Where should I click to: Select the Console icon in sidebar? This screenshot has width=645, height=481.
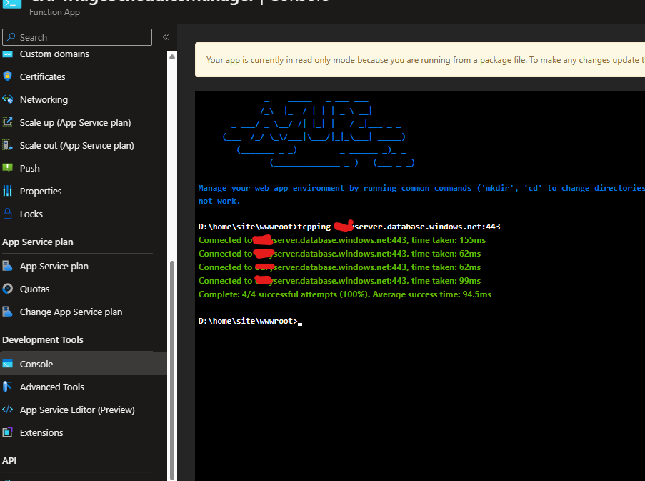click(x=9, y=364)
